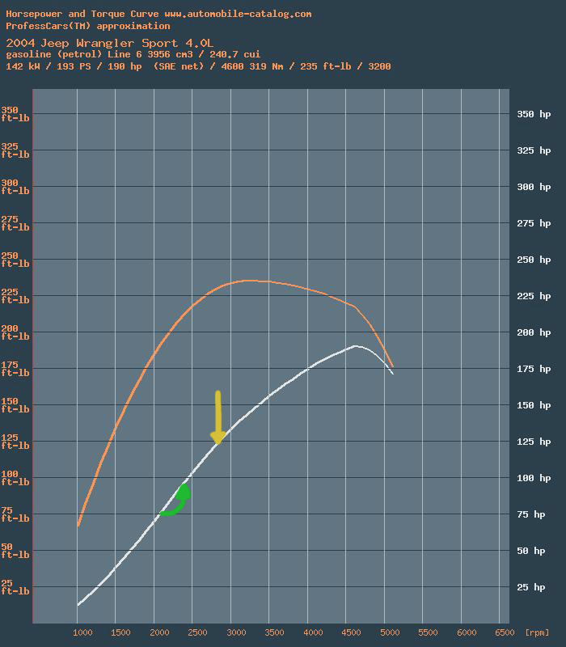
Task: Click the [rpm] unit label
Action: click(x=536, y=633)
